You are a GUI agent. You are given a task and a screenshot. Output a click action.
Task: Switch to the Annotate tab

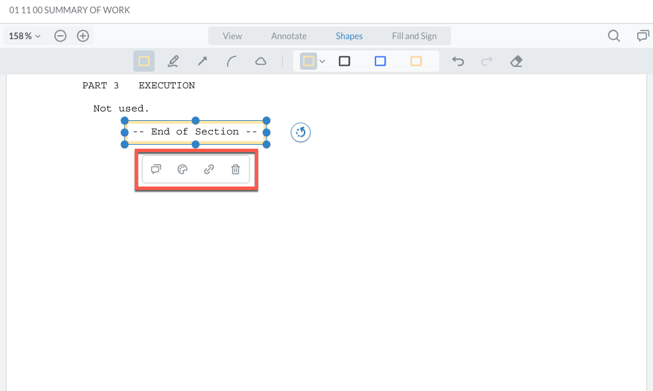pyautogui.click(x=289, y=36)
